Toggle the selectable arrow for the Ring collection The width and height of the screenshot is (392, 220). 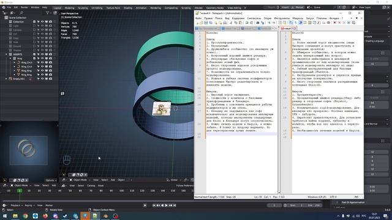coord(38,59)
